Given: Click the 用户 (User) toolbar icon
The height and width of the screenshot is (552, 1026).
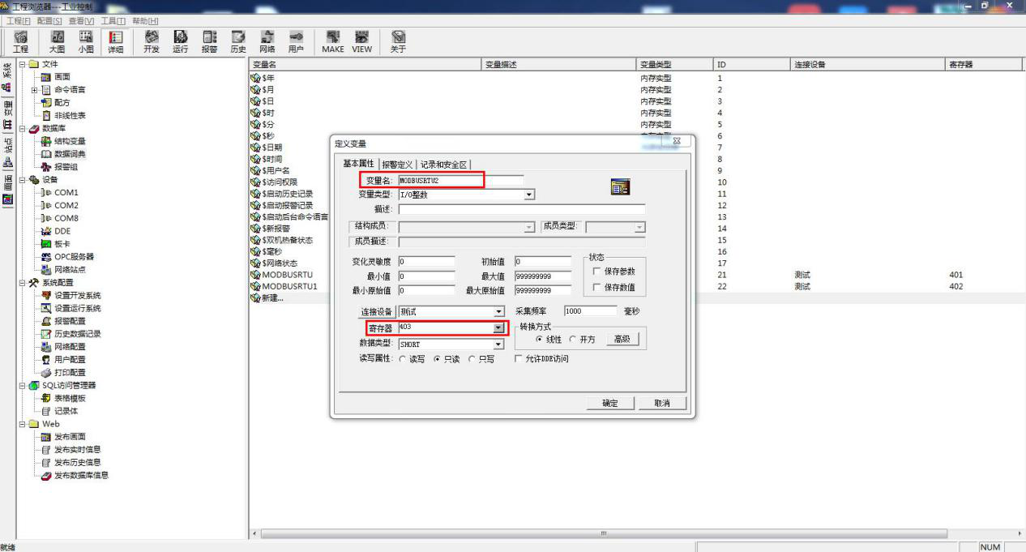Looking at the screenshot, I should tap(296, 41).
